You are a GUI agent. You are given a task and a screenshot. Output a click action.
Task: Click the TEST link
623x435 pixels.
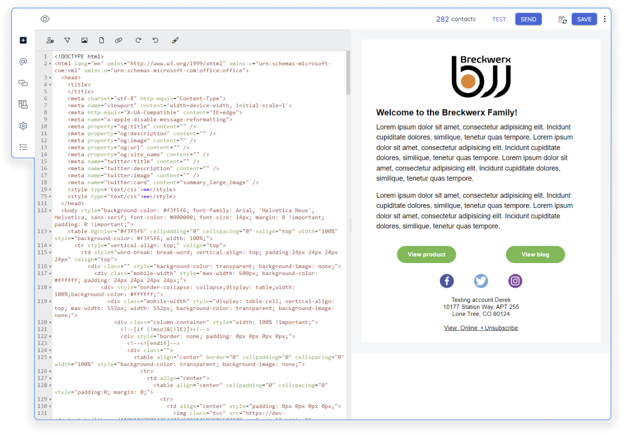click(498, 19)
